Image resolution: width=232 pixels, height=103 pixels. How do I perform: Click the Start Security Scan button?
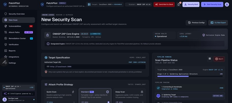pyautogui.click(x=212, y=4)
